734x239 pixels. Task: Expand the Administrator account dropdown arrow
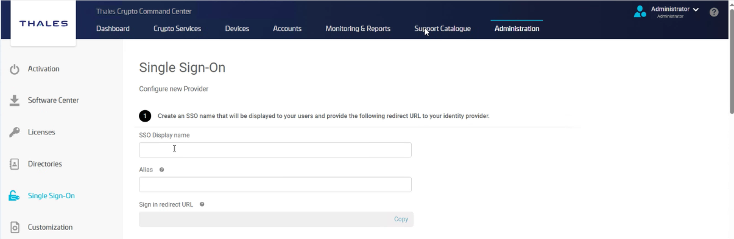(x=696, y=10)
